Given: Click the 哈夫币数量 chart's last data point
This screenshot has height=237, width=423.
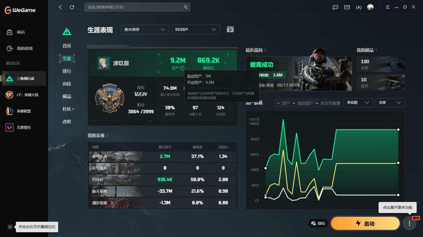Looking at the screenshot, I should point(398,195).
